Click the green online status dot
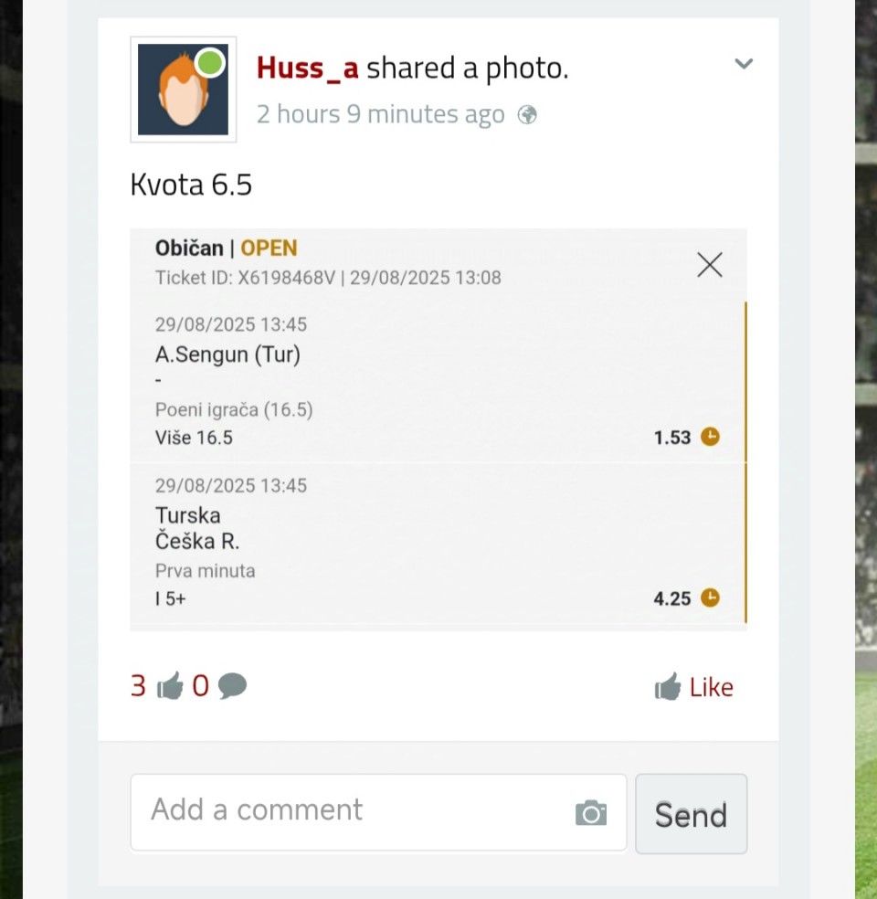This screenshot has height=899, width=877. 210,62
